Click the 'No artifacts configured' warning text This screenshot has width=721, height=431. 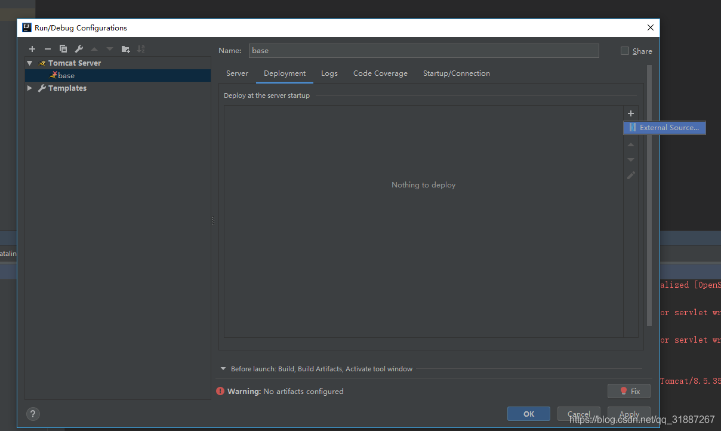click(x=303, y=392)
